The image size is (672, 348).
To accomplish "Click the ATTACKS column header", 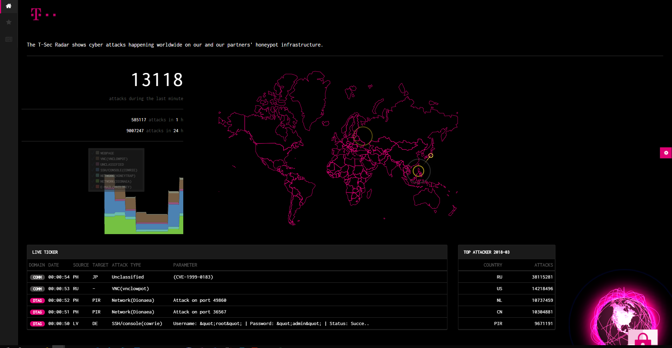I will [543, 265].
